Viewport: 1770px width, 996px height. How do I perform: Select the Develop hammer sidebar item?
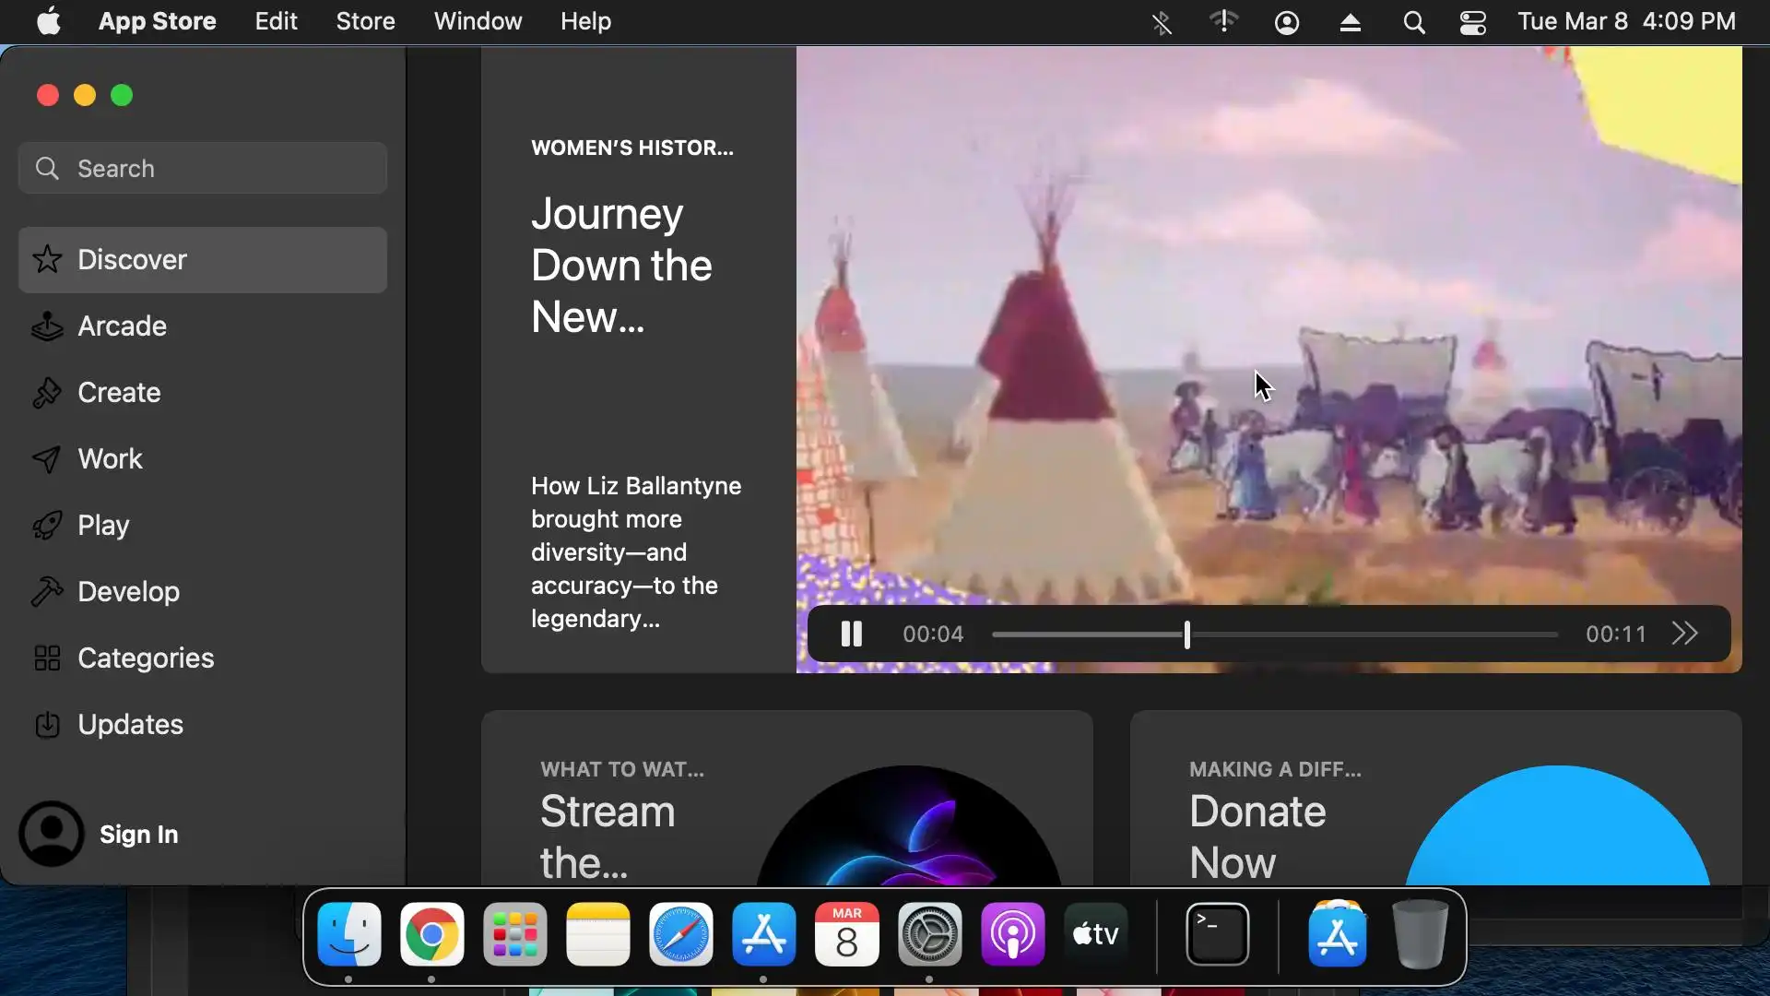pos(128,592)
